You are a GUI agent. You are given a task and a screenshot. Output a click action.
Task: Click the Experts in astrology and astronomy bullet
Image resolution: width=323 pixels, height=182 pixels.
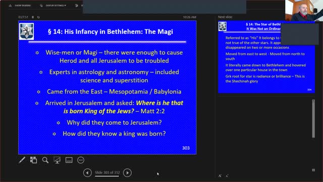coord(114,76)
